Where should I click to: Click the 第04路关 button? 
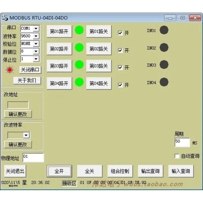pyautogui.click(x=99, y=83)
